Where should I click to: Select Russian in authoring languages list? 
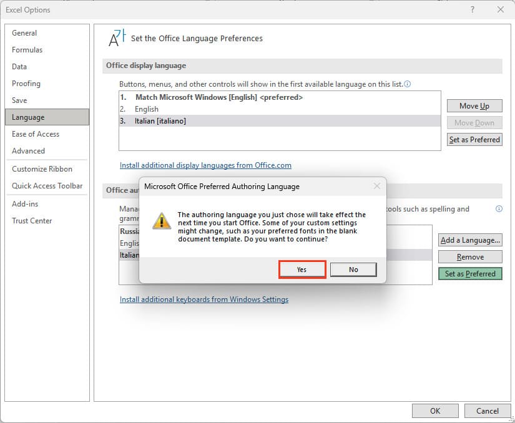point(129,231)
